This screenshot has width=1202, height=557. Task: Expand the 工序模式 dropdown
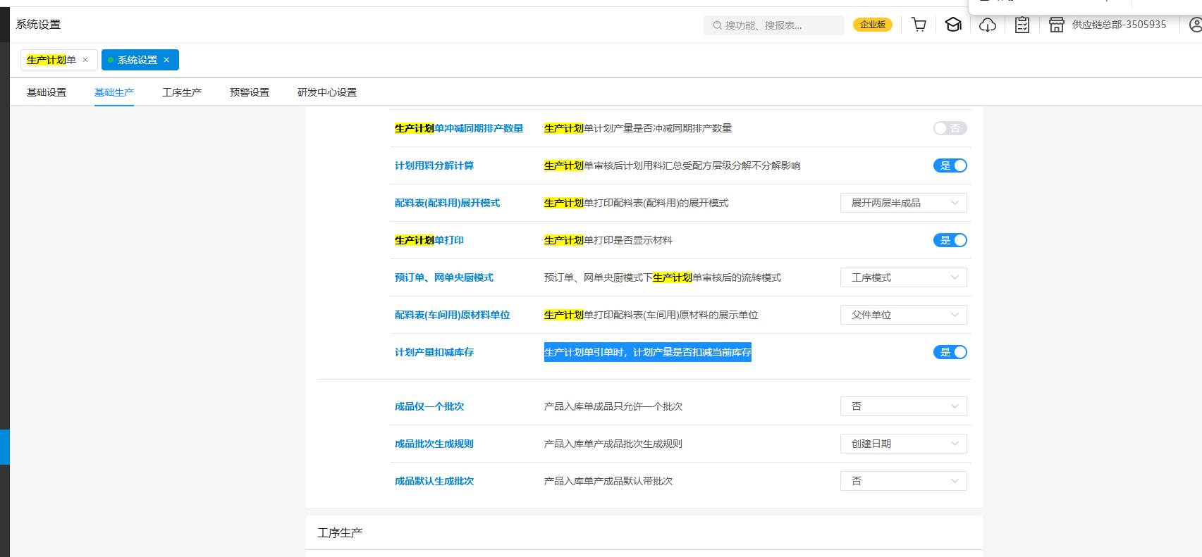[x=903, y=277]
